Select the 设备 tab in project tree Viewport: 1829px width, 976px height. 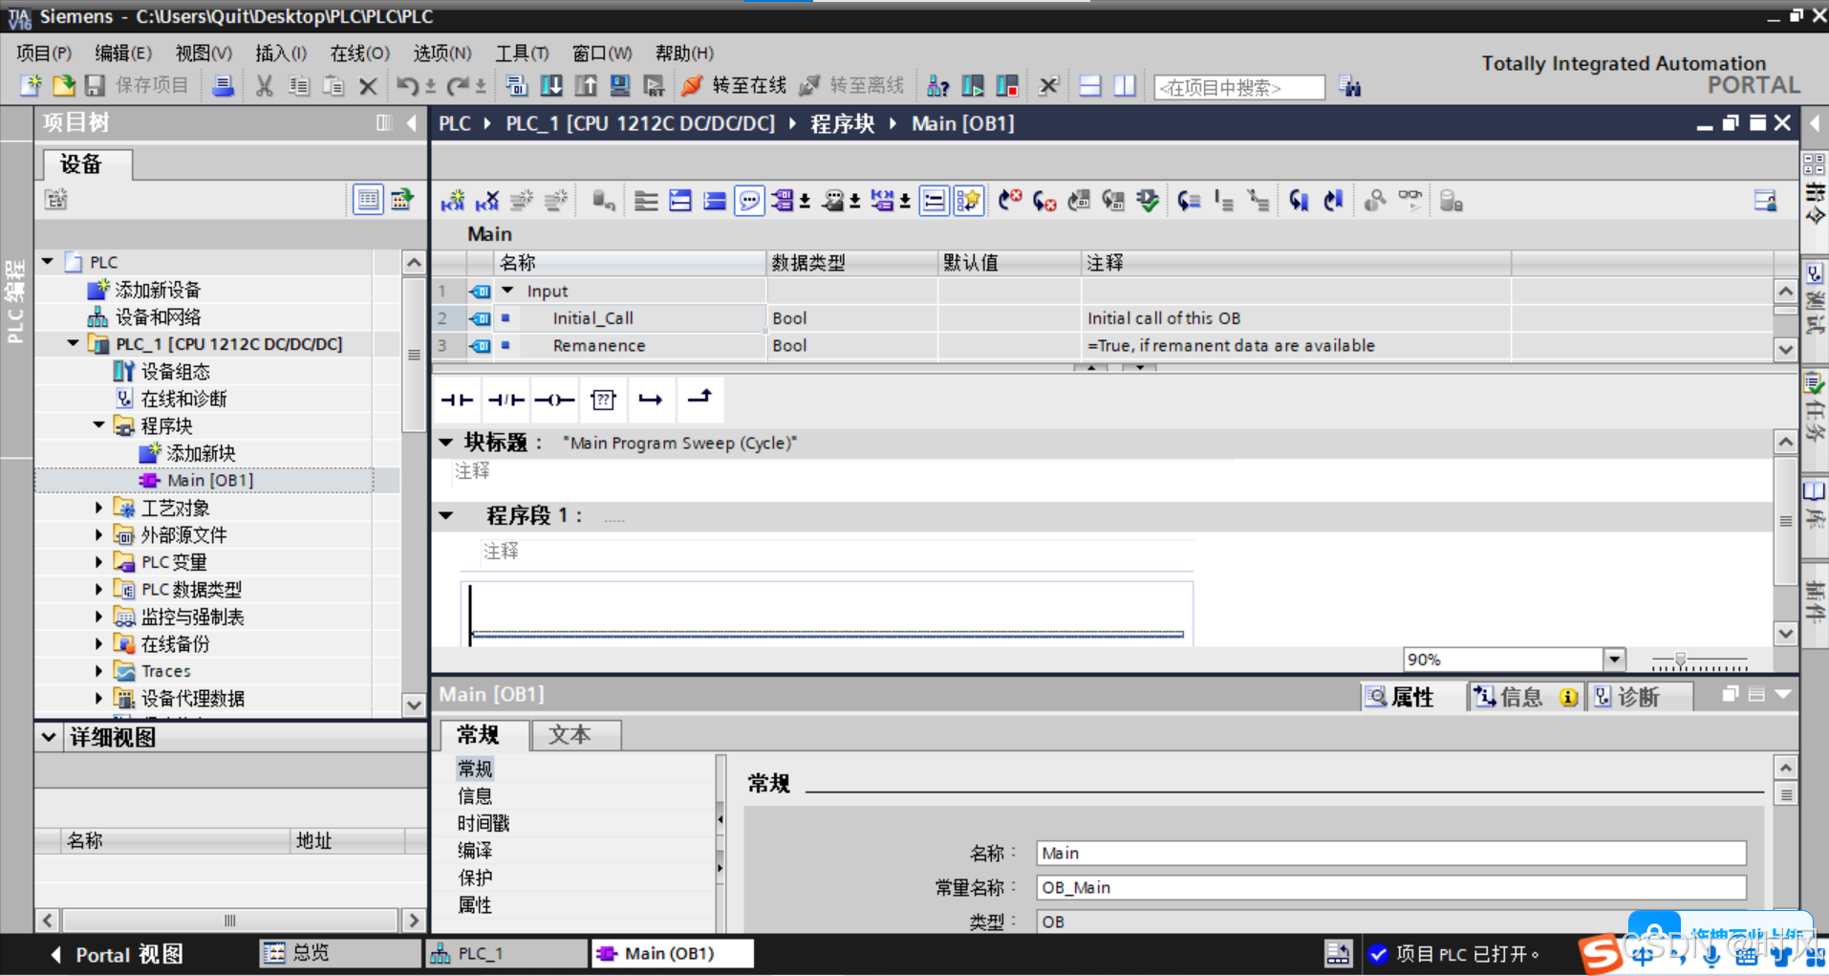coord(87,164)
